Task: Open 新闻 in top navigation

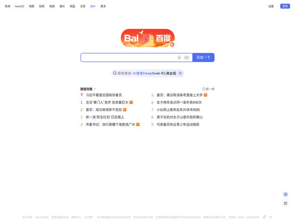Action: [7, 6]
